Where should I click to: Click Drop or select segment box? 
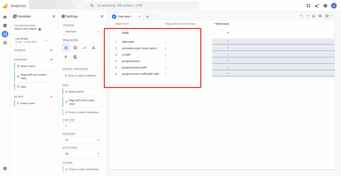(x=82, y=76)
